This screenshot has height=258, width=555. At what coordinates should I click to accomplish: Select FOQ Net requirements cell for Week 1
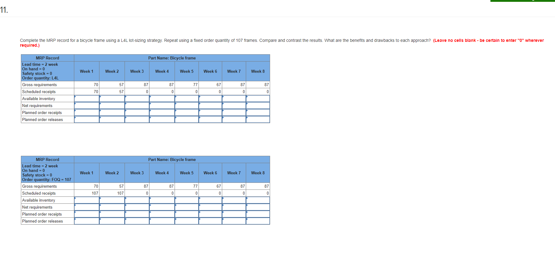click(87, 207)
